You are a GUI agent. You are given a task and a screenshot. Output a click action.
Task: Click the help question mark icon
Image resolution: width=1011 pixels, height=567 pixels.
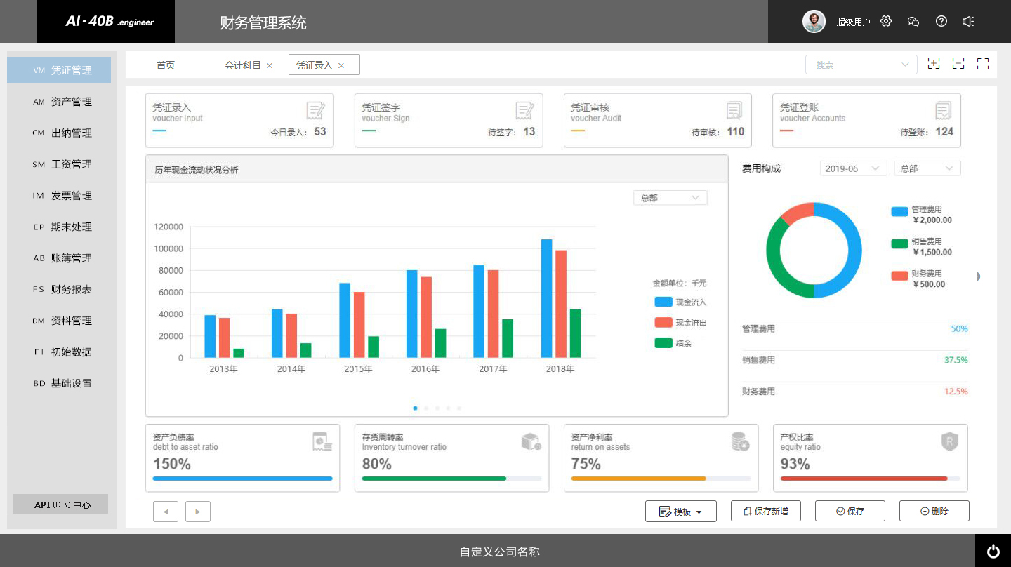pos(941,21)
